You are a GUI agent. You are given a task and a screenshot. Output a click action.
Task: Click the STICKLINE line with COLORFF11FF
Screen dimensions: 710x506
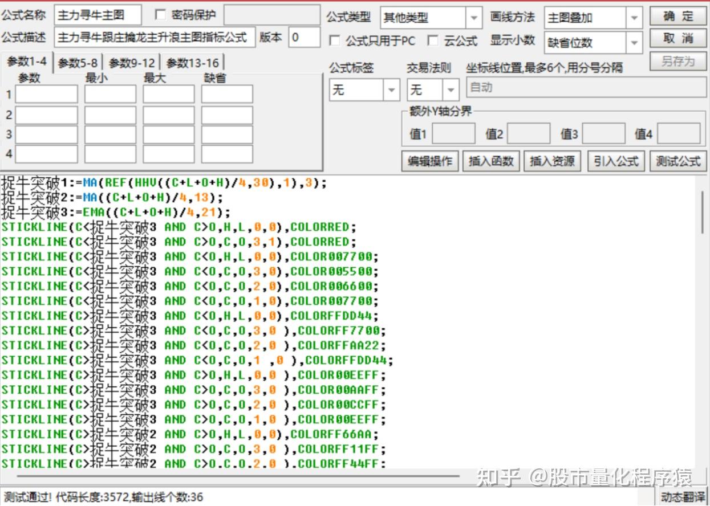click(193, 450)
